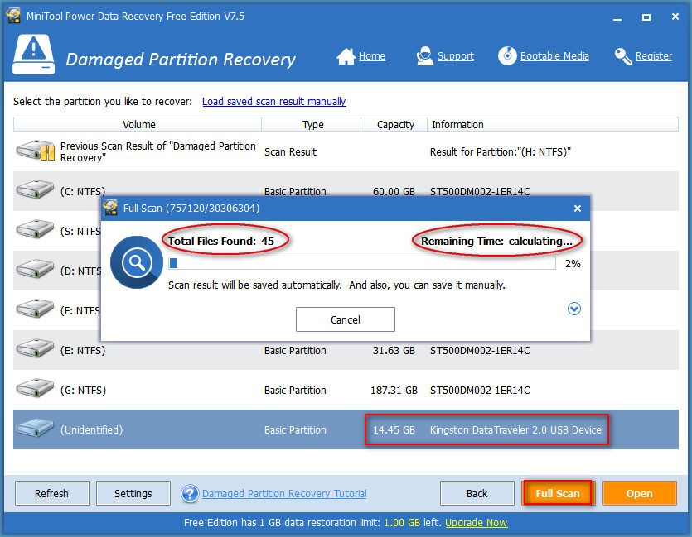Click the 2% progress percentage

point(573,263)
